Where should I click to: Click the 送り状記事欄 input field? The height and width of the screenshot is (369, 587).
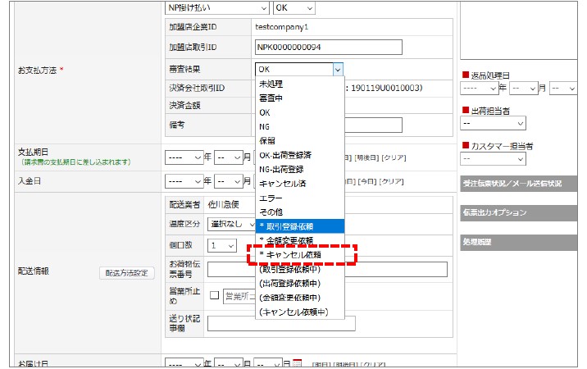coord(281,324)
